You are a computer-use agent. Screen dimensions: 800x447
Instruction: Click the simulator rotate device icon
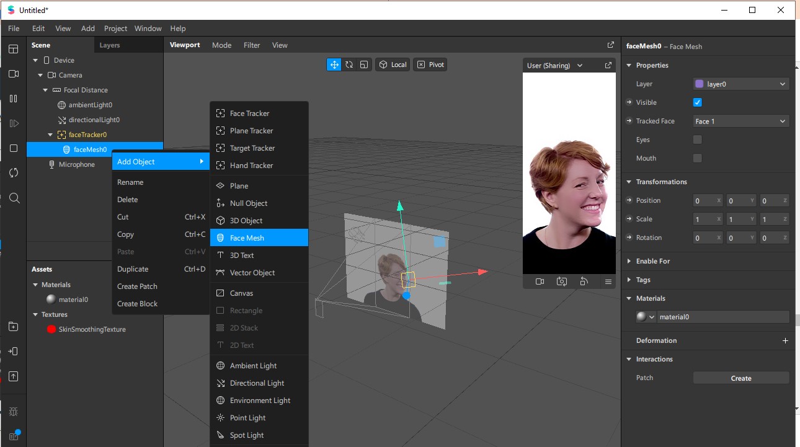pyautogui.click(x=584, y=281)
